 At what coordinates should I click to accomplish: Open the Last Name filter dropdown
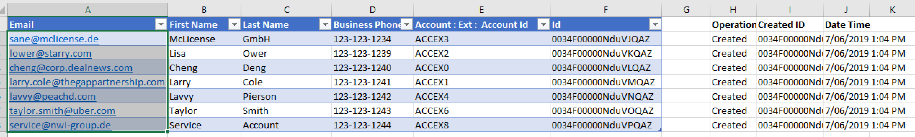click(325, 24)
